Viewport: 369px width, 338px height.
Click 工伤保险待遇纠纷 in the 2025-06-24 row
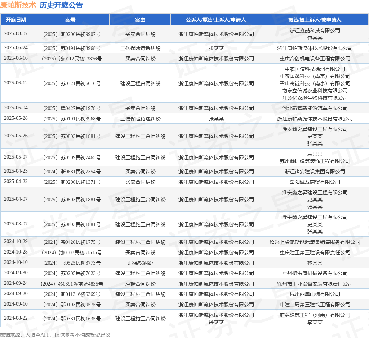140,49
